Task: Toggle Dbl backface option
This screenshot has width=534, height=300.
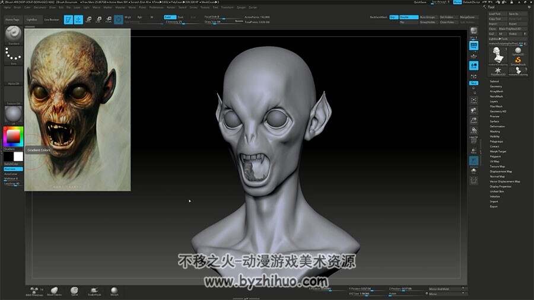Action: click(x=394, y=17)
